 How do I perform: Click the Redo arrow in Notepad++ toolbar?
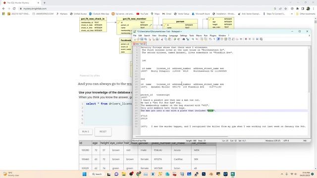tap(178, 39)
